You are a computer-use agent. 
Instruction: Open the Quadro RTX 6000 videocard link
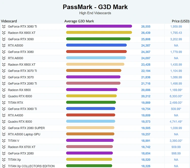[20, 96]
